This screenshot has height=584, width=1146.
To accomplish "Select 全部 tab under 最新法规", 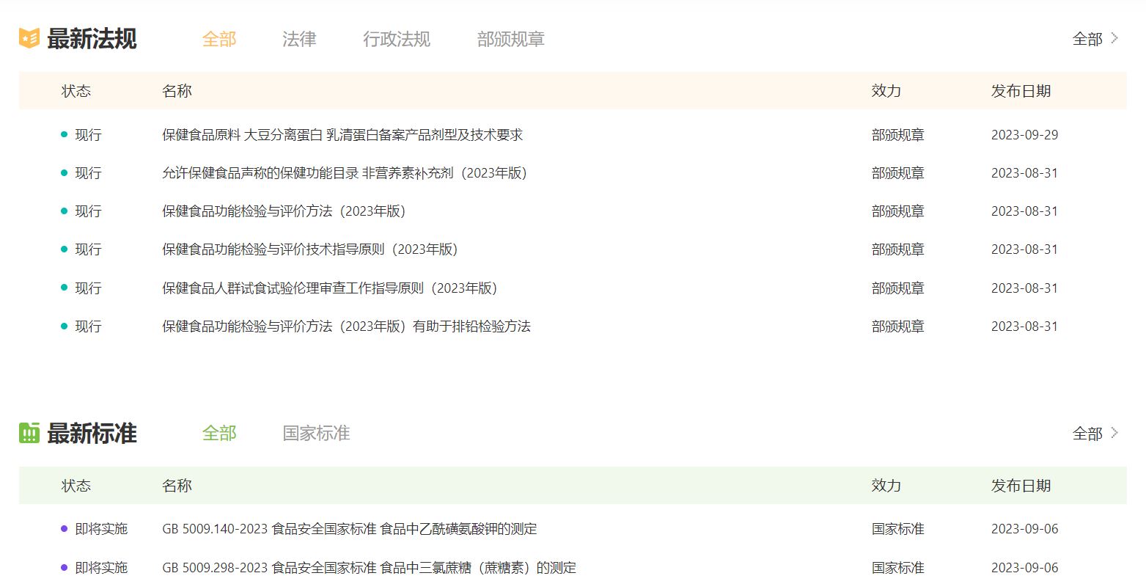I will tap(219, 39).
